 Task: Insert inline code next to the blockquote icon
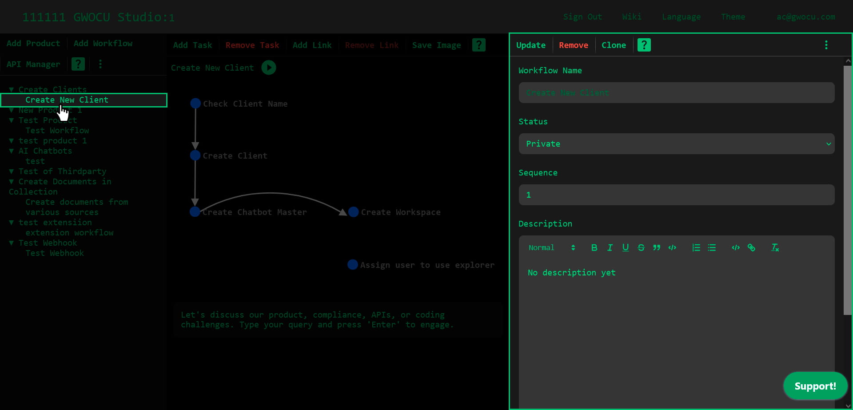[x=672, y=247]
